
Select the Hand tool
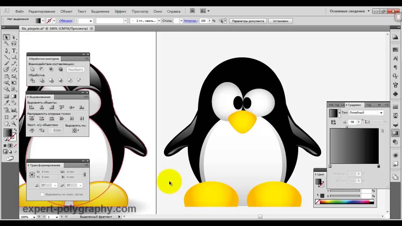(6, 123)
